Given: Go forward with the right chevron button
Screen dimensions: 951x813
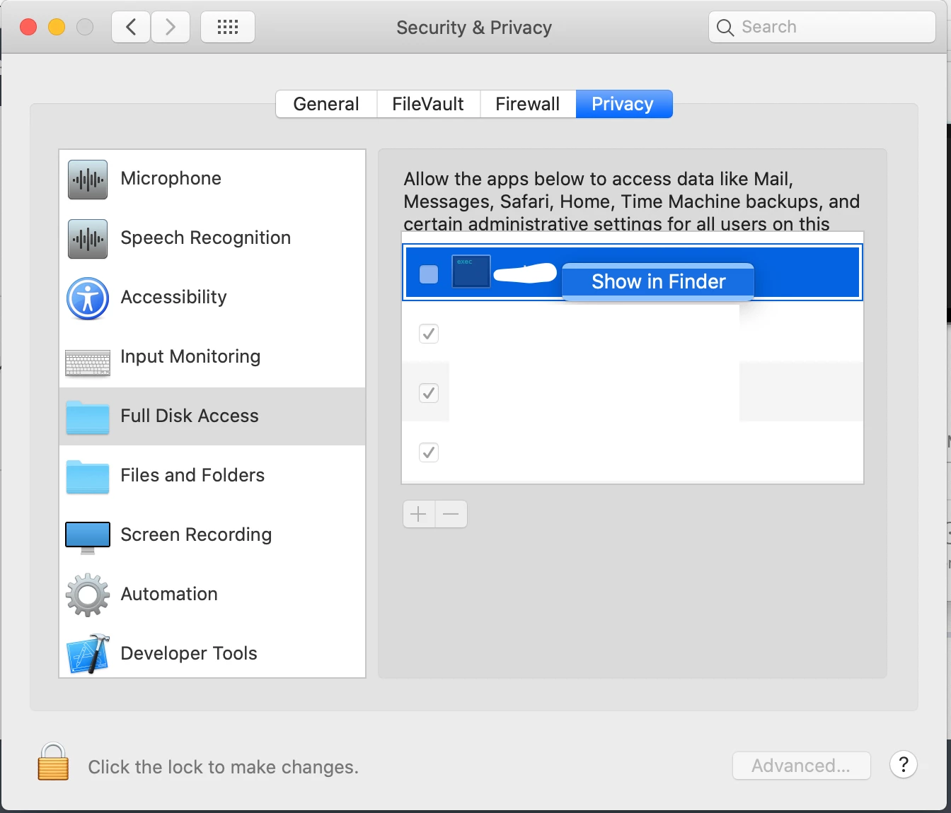Looking at the screenshot, I should 171,27.
